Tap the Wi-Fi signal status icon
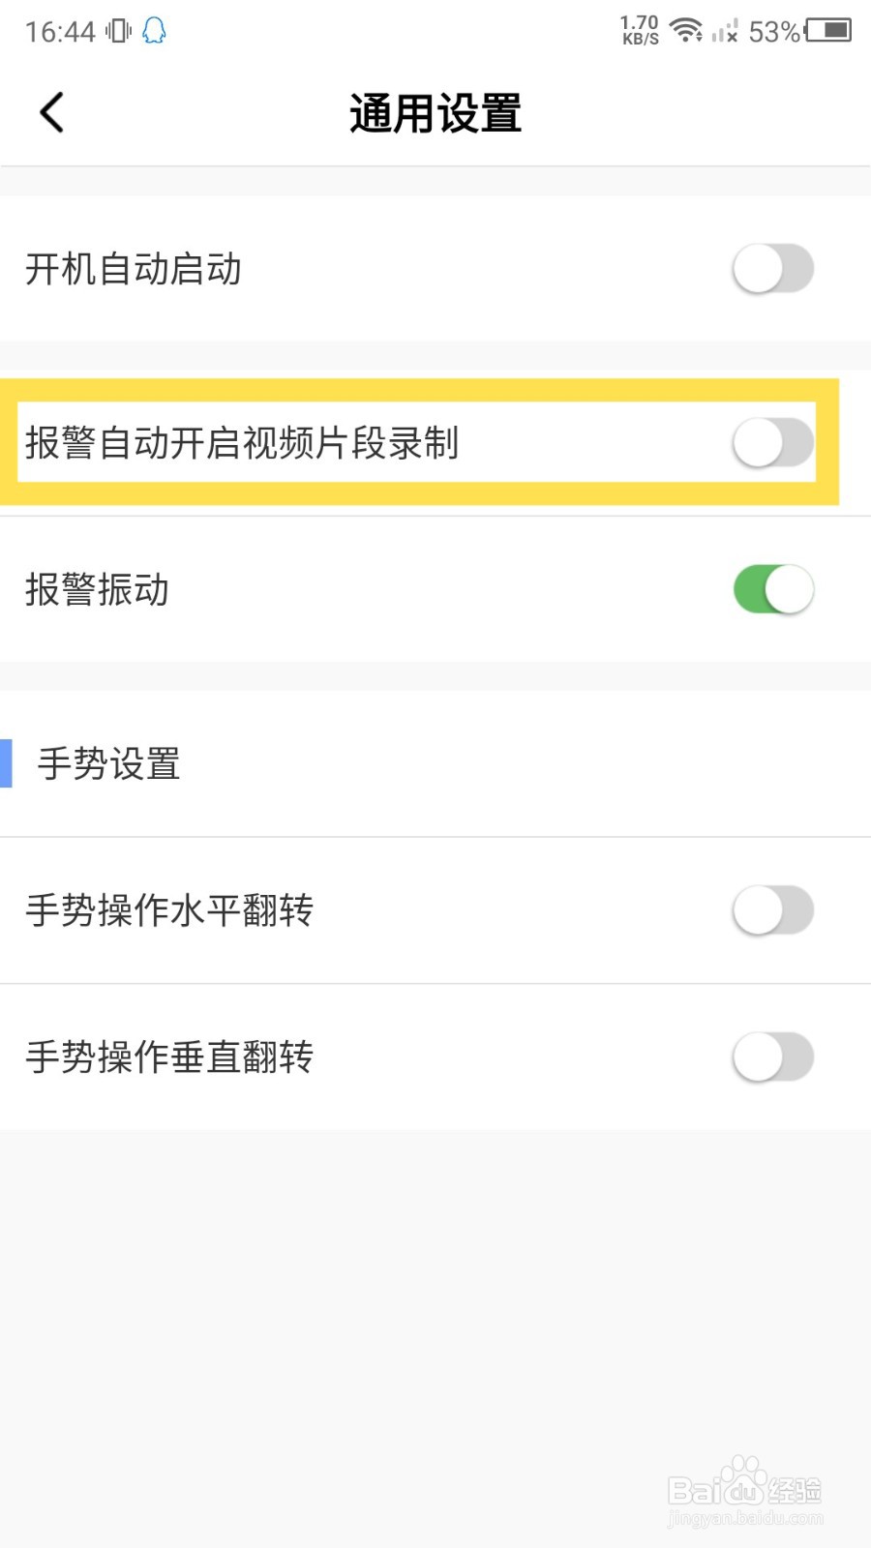 (x=686, y=31)
